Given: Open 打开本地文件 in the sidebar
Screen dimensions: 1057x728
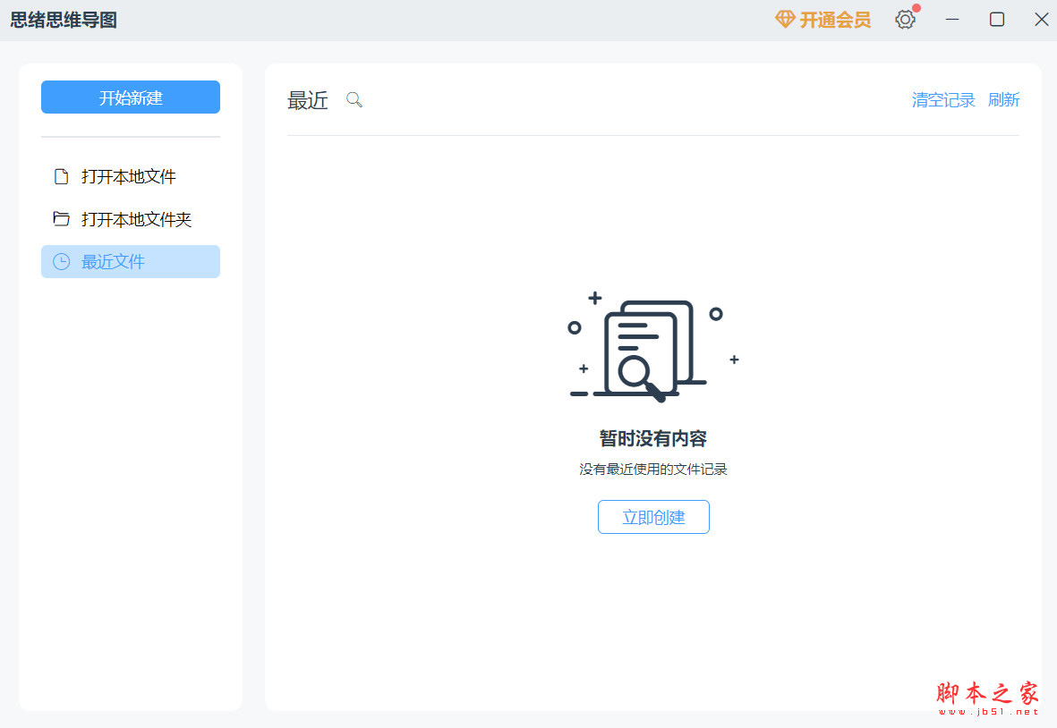Looking at the screenshot, I should (x=128, y=176).
